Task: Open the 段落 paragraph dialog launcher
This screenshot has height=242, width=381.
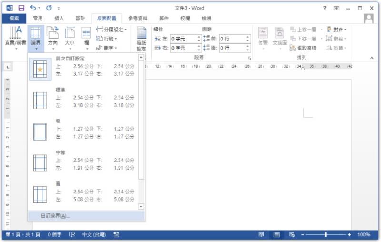Action: [249, 58]
